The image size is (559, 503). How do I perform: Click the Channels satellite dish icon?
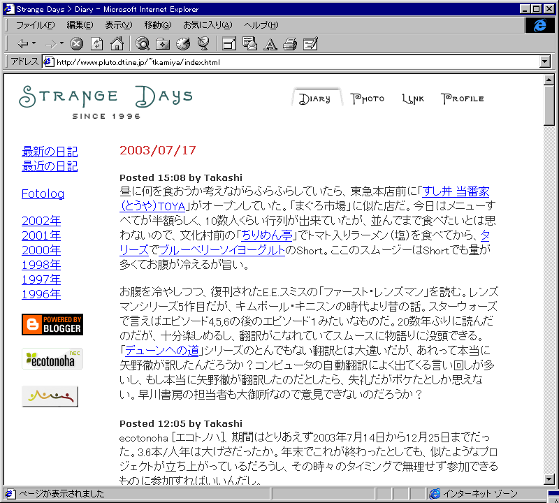[x=203, y=44]
